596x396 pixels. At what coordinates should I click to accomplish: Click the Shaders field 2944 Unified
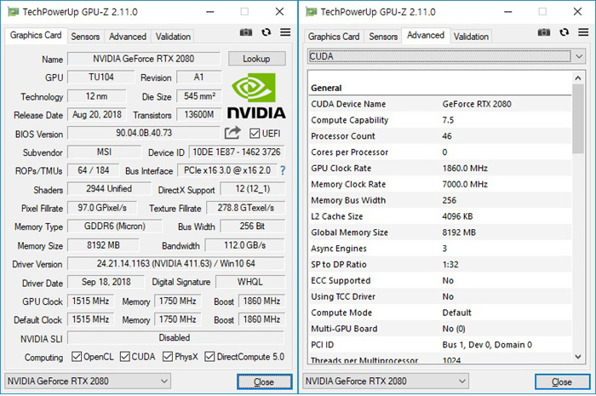[x=109, y=189]
